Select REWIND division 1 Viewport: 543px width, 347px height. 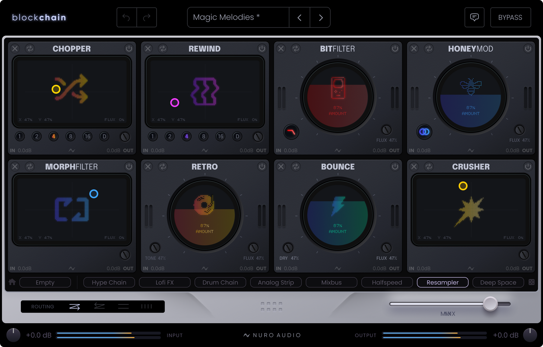coord(153,136)
